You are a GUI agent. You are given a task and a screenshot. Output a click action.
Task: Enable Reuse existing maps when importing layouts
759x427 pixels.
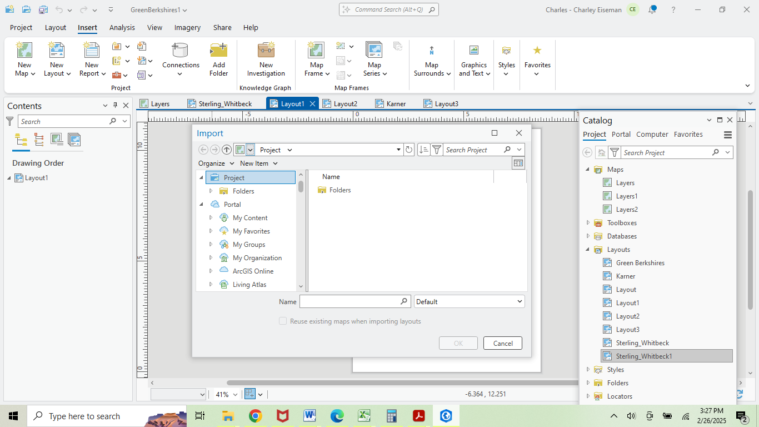pos(283,321)
